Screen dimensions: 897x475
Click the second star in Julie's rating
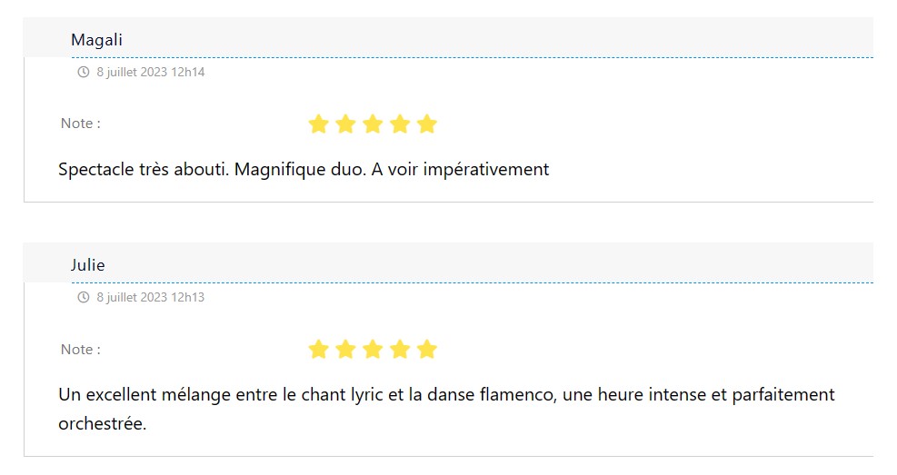click(345, 350)
